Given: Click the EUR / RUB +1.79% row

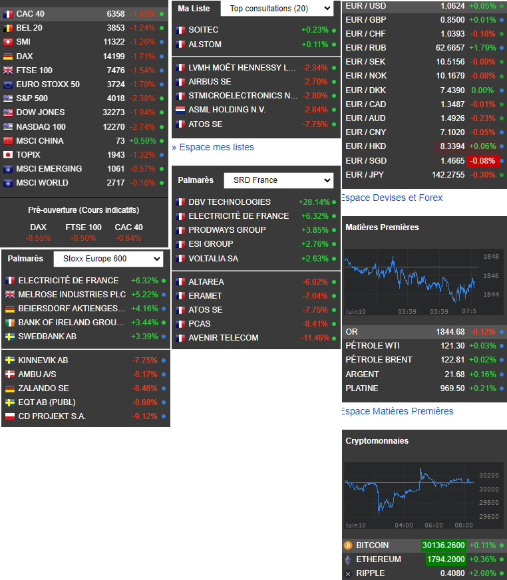Looking at the screenshot, I should coord(424,48).
